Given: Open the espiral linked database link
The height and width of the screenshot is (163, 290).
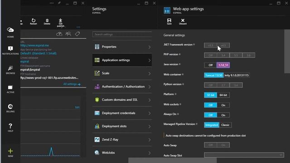Looking at the screenshot, I should point(24,62).
